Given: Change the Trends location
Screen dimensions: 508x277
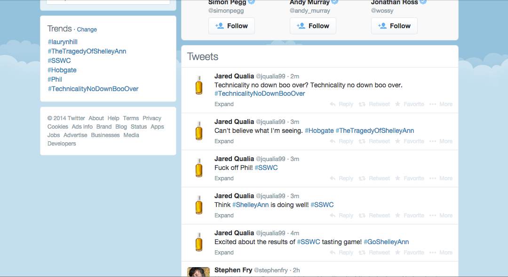Looking at the screenshot, I should 87,30.
